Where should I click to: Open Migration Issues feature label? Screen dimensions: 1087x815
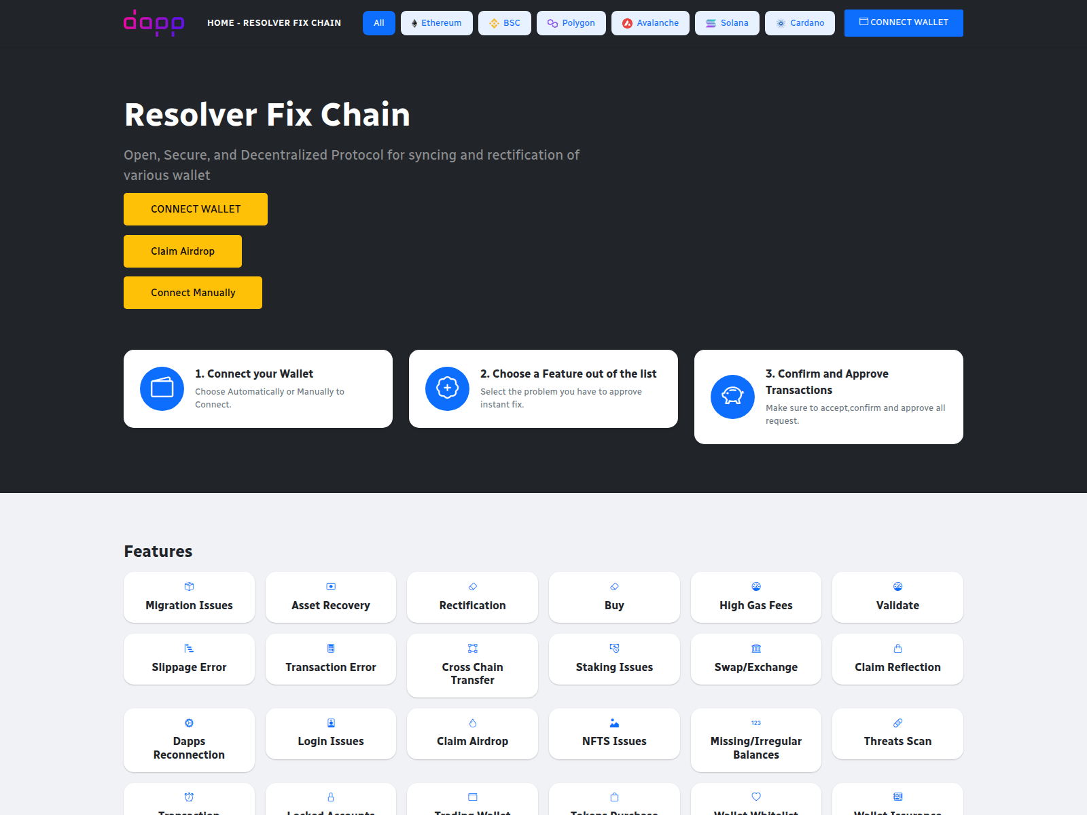coord(189,605)
